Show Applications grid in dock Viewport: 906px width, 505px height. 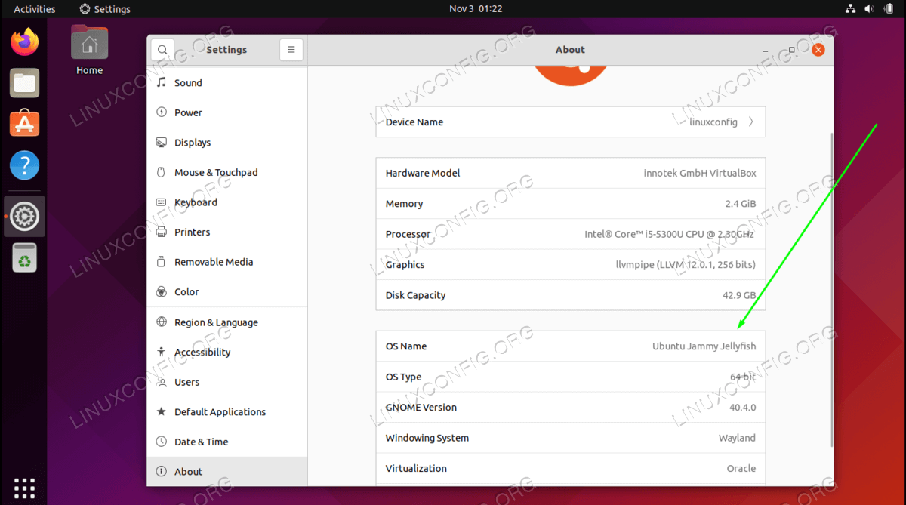(24, 487)
